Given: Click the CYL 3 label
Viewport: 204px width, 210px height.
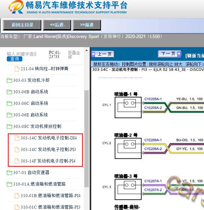Looking at the screenshot, I should pos(107,187).
